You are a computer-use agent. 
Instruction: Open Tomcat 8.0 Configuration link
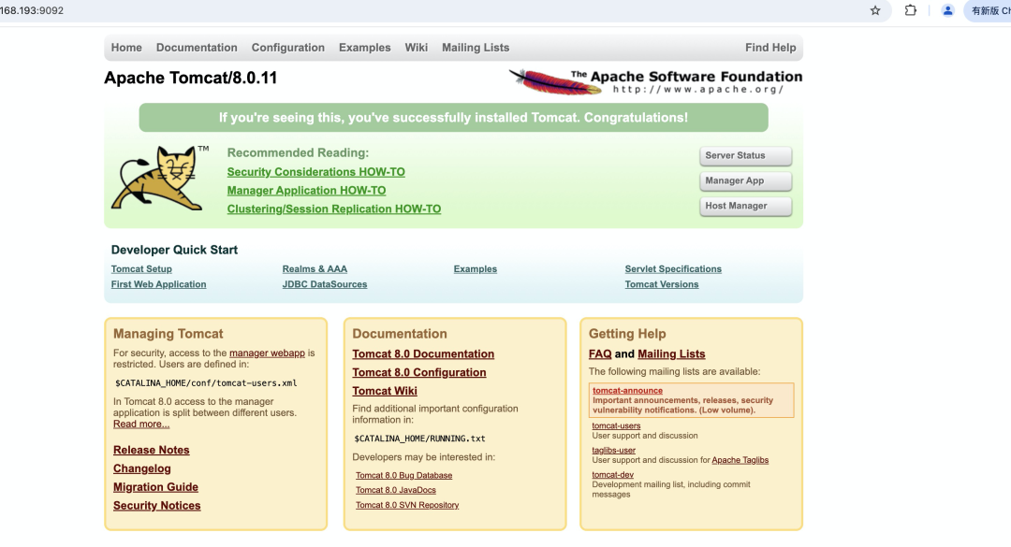(419, 373)
